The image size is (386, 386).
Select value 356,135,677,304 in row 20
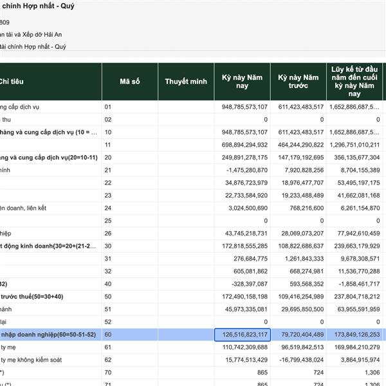coord(357,158)
